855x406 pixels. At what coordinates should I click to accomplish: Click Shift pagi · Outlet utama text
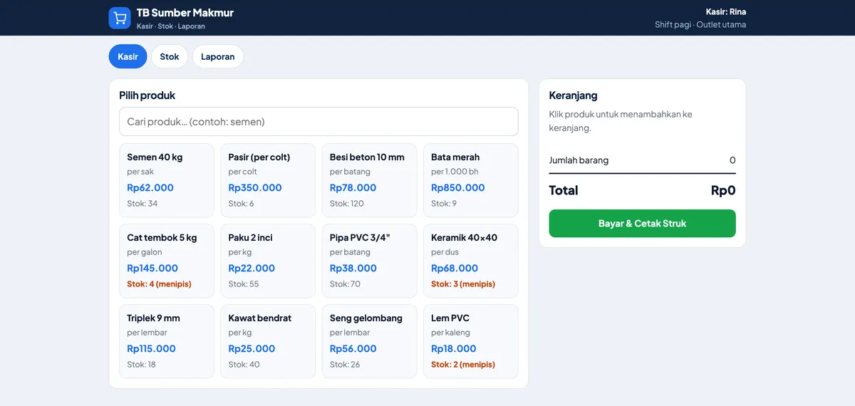(700, 24)
